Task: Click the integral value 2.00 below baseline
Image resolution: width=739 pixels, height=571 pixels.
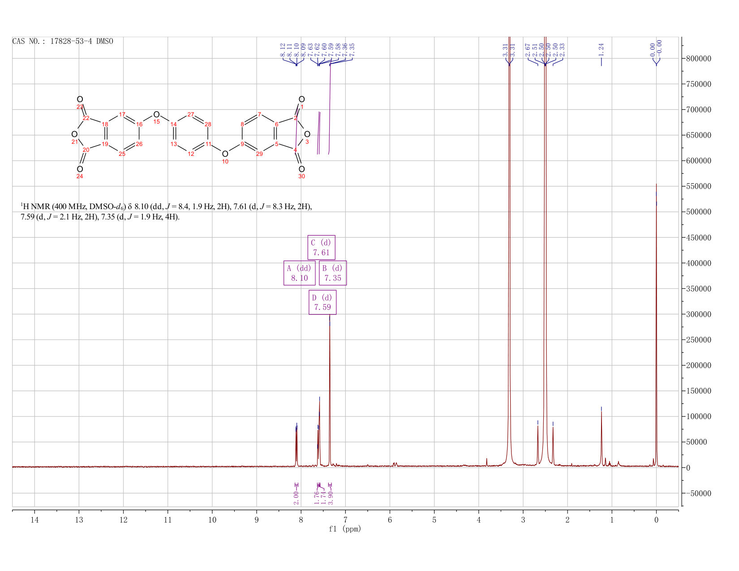Action: tap(296, 498)
